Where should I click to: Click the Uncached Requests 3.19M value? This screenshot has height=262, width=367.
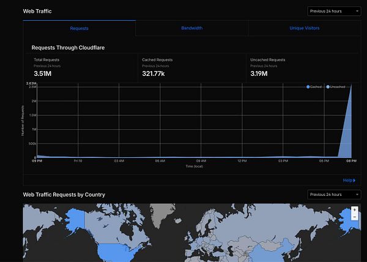tap(259, 73)
